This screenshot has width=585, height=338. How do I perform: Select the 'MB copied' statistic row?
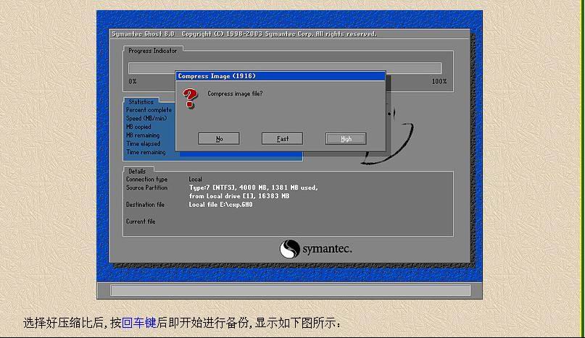point(138,127)
